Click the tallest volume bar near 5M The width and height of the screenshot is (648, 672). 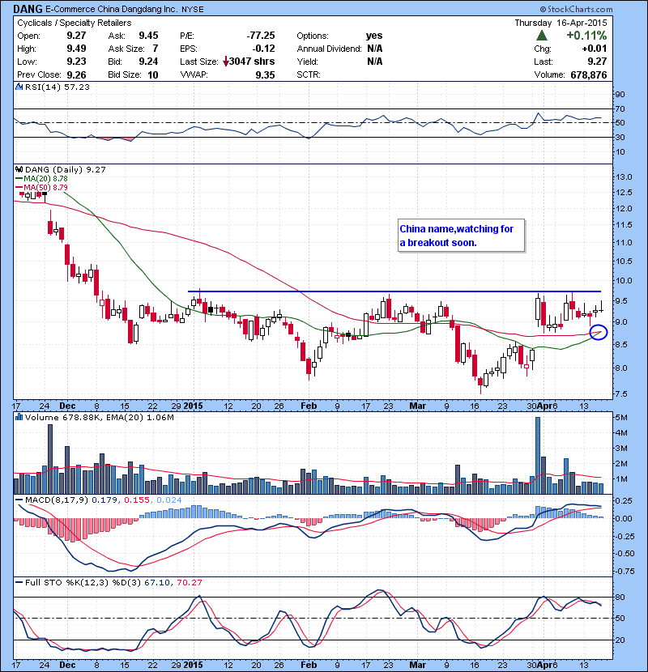click(x=538, y=456)
